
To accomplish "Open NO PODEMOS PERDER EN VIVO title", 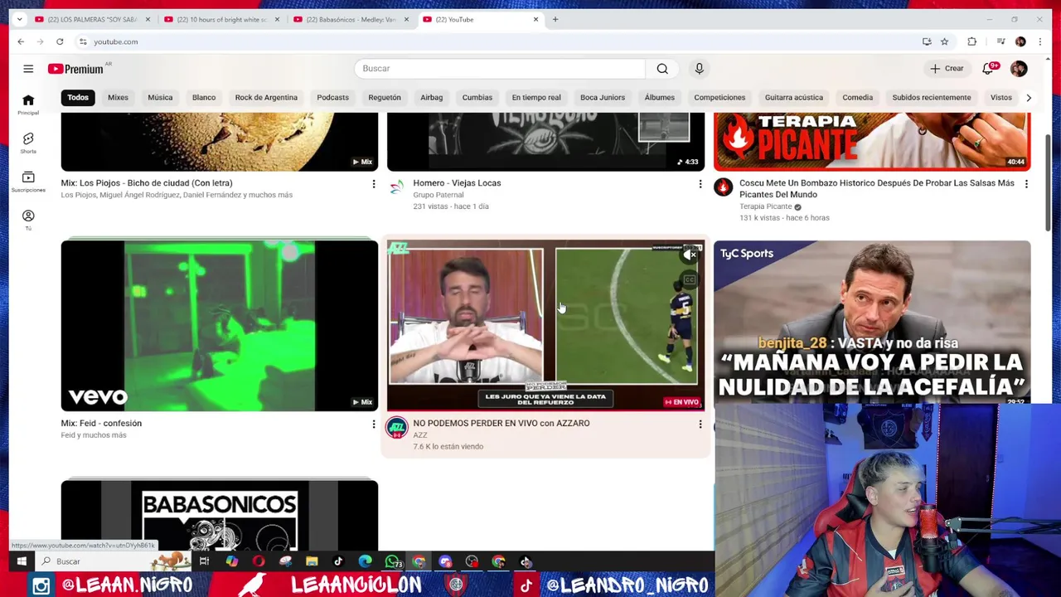I will (x=501, y=423).
